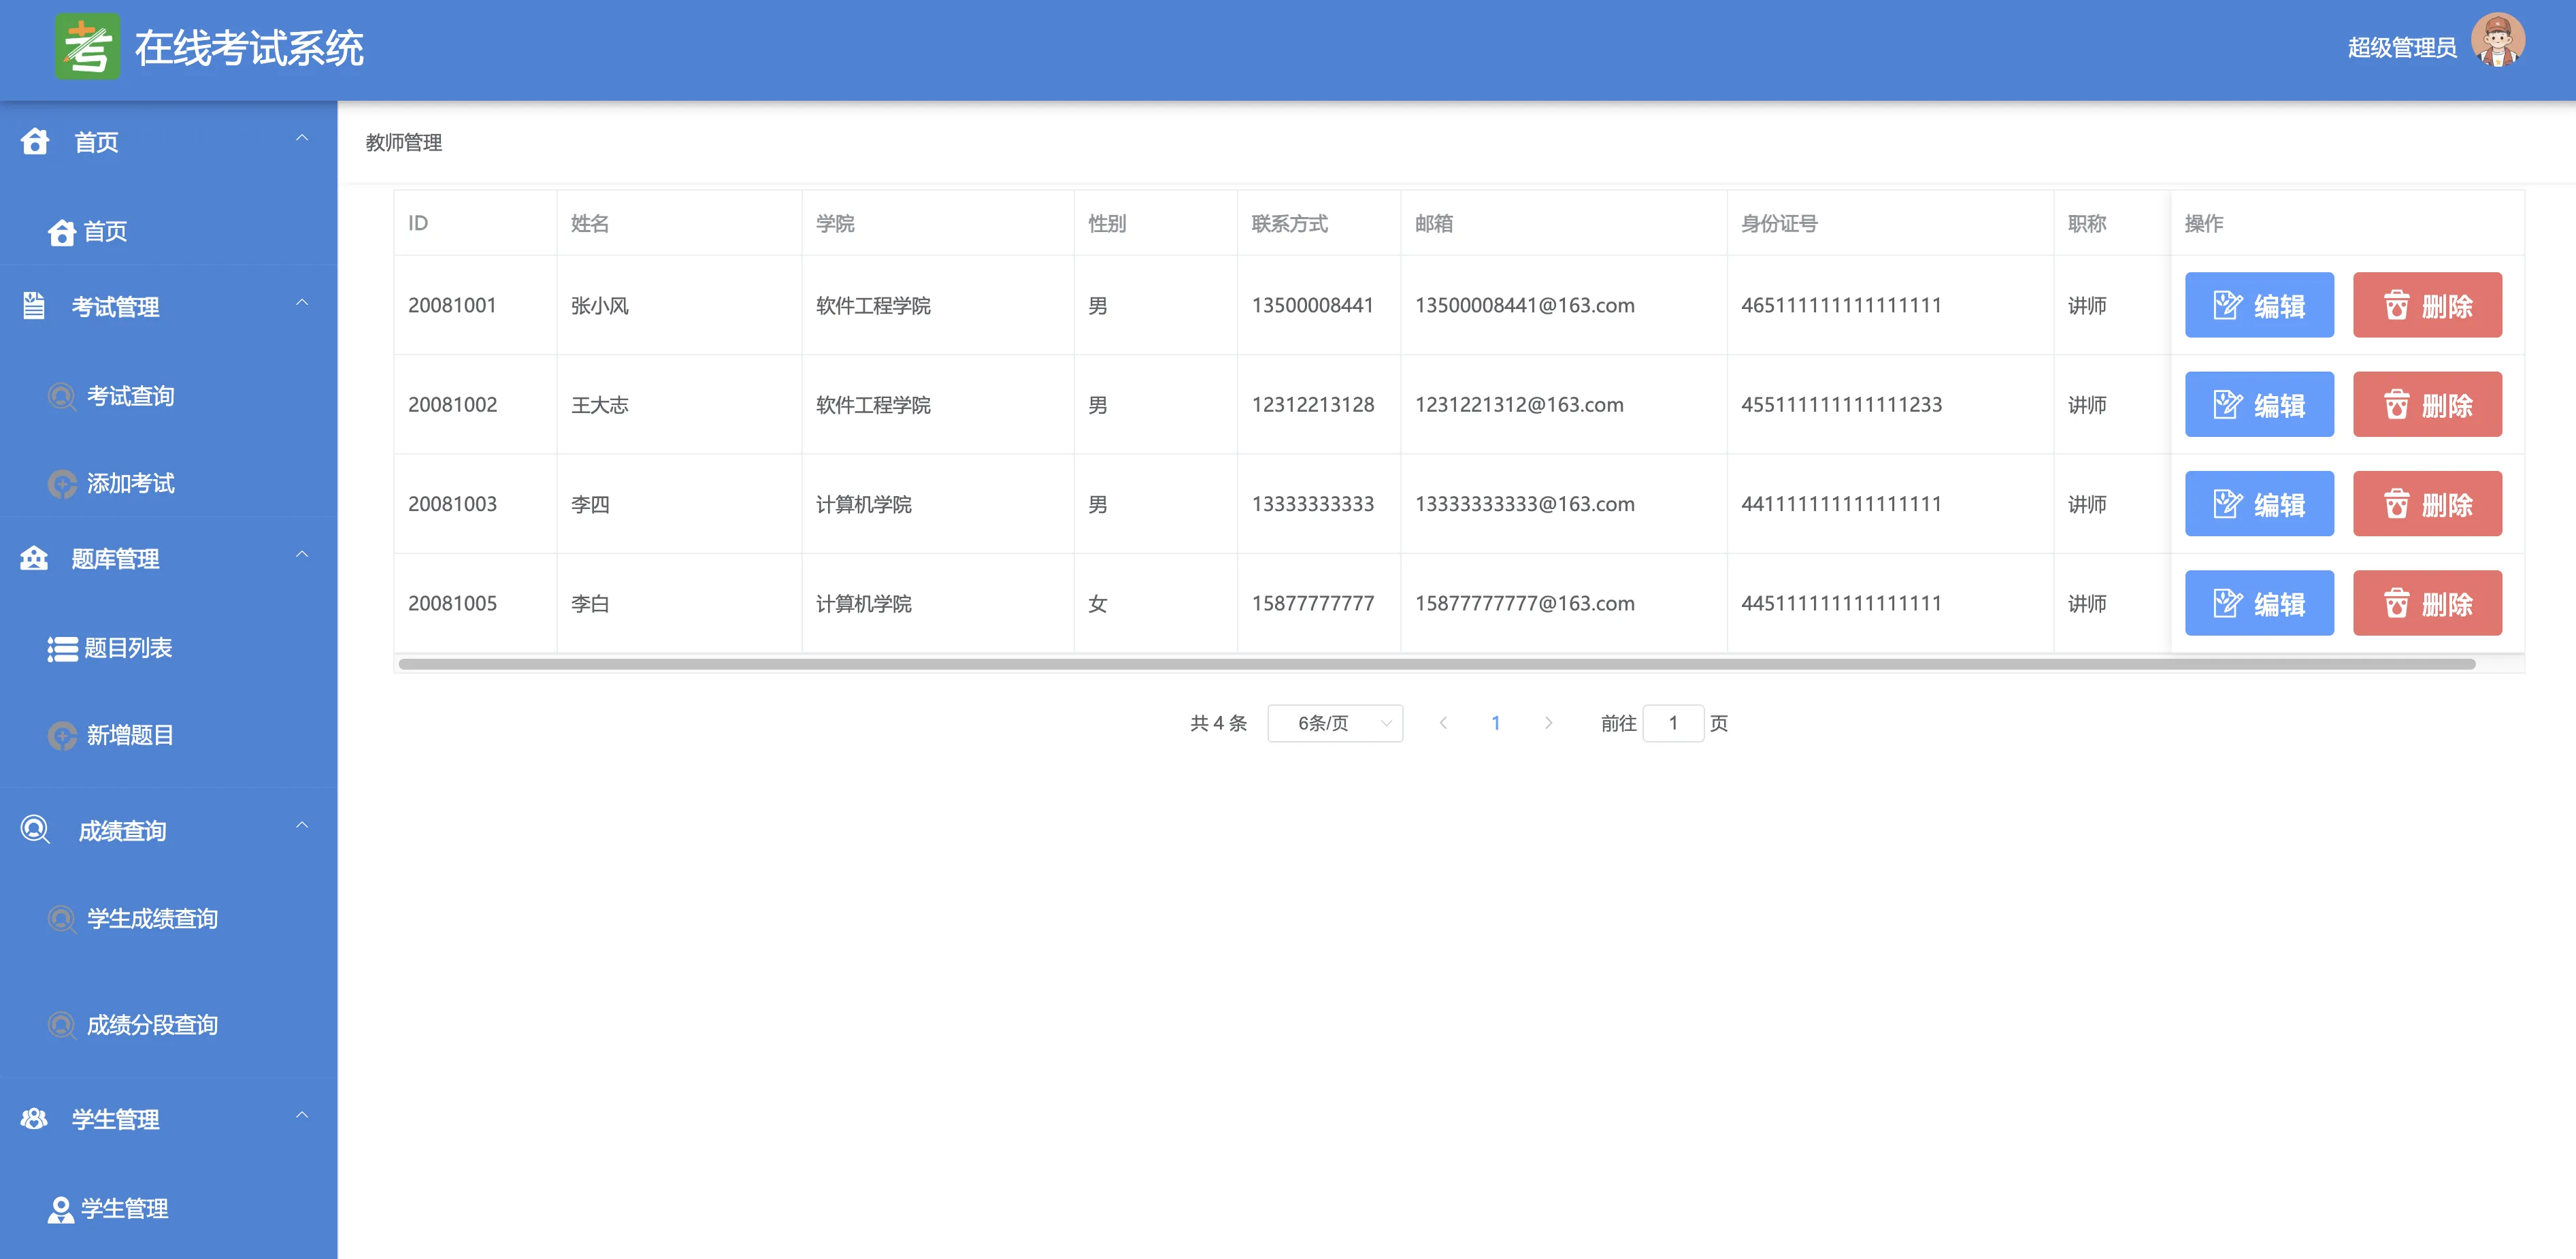Click the list icon beside 题目列表
The width and height of the screenshot is (2576, 1259).
(62, 649)
